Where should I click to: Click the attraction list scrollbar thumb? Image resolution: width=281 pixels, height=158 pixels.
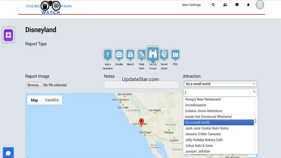(255, 121)
